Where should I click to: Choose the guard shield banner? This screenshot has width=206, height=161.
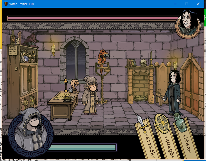click(x=167, y=137)
